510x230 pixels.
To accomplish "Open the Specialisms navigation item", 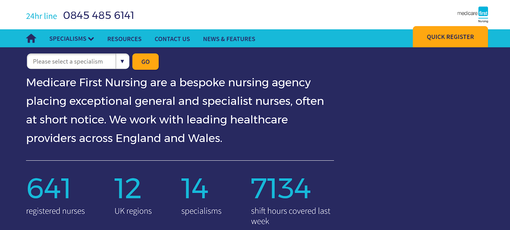I will (68, 39).
